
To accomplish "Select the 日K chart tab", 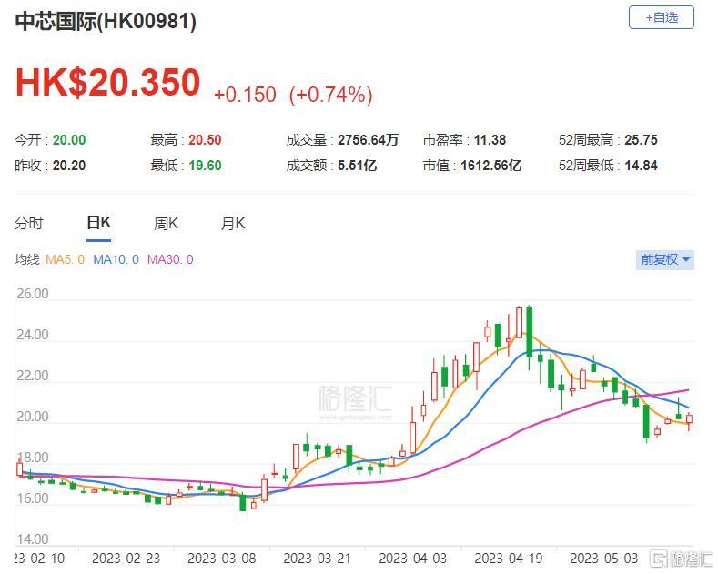I will point(99,223).
